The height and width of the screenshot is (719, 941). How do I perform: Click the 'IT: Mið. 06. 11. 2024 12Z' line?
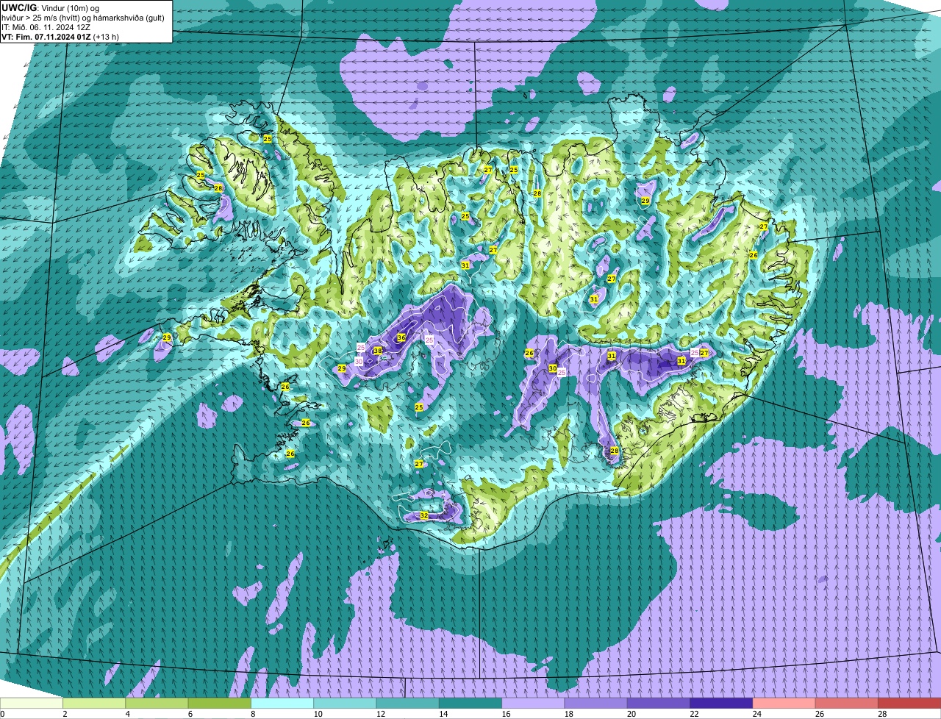47,26
